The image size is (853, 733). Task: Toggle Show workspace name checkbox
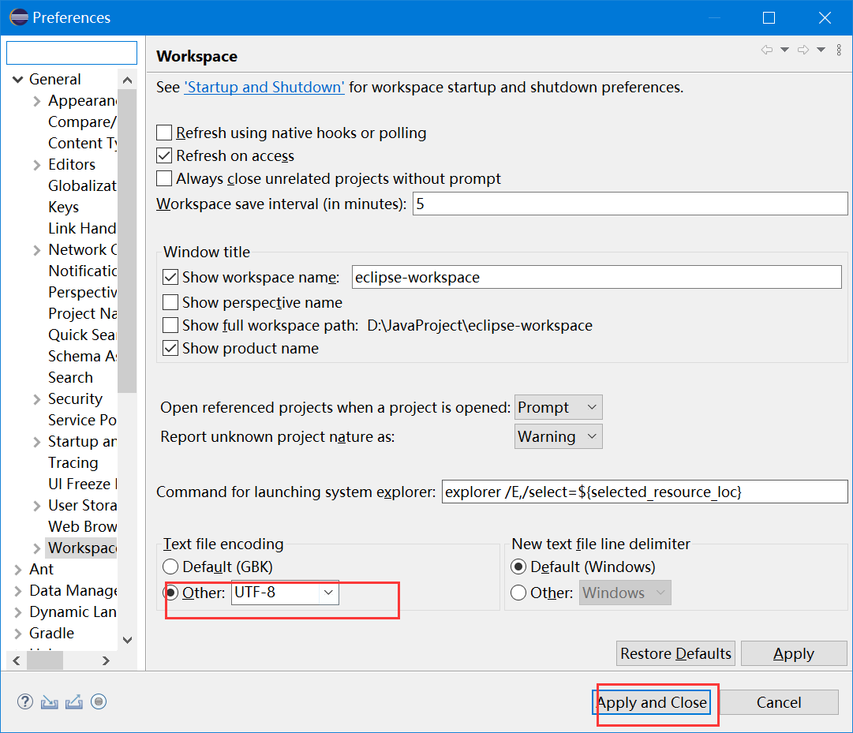pos(170,277)
